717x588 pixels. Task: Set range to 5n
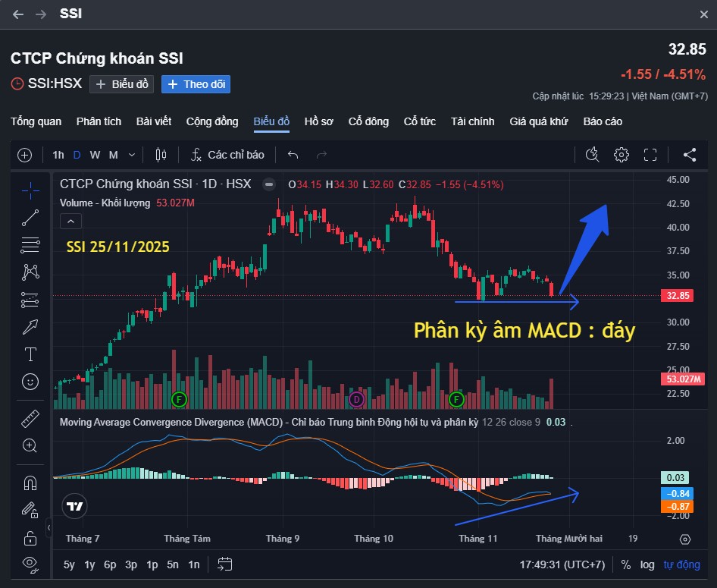173,565
